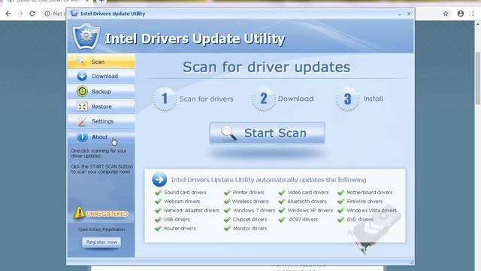Click the Webcam drivers text
The width and height of the screenshot is (481, 271).
(182, 202)
